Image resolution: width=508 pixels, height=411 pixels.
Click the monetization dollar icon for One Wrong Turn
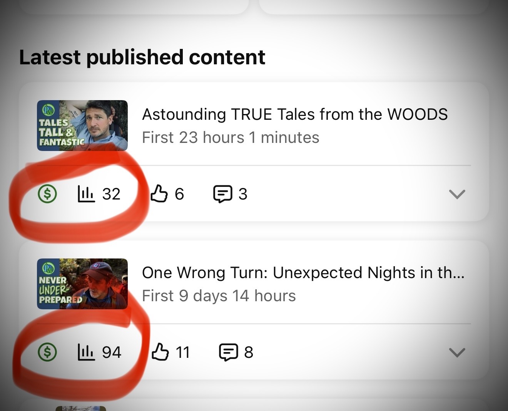47,352
